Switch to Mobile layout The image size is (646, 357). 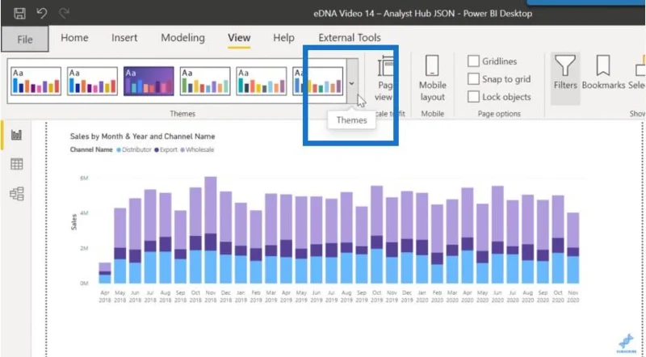(x=432, y=78)
